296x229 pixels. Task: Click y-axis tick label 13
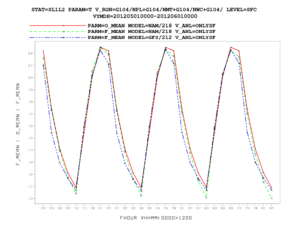click(30, 162)
